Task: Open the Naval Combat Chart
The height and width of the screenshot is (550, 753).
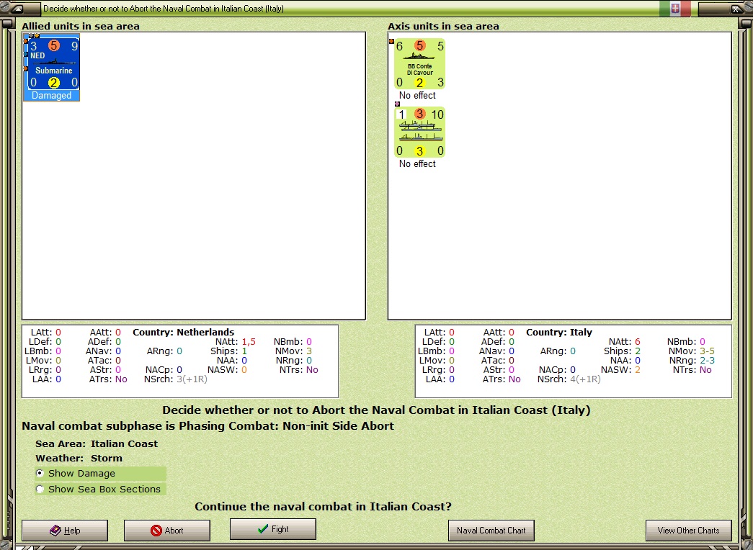Action: pyautogui.click(x=491, y=531)
